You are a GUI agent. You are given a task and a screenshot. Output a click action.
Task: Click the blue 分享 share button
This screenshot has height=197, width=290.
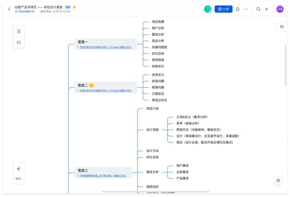[x=223, y=9]
